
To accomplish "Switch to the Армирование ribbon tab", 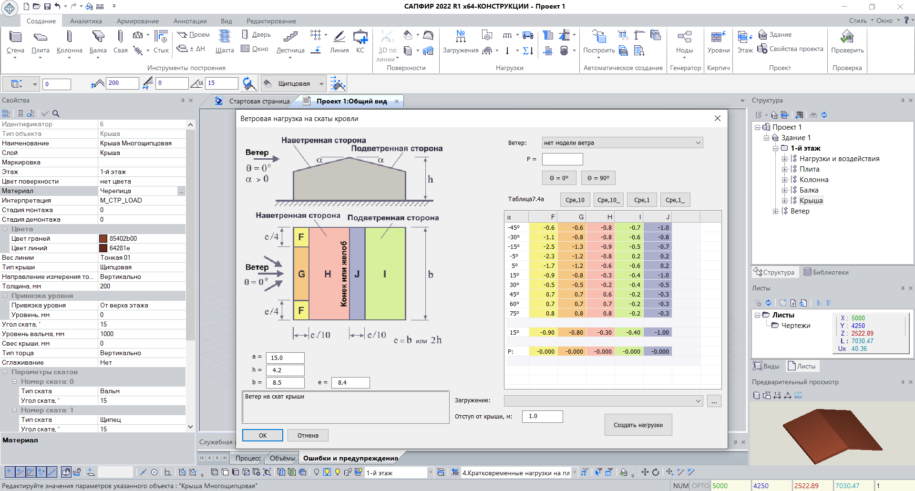I will click(138, 21).
